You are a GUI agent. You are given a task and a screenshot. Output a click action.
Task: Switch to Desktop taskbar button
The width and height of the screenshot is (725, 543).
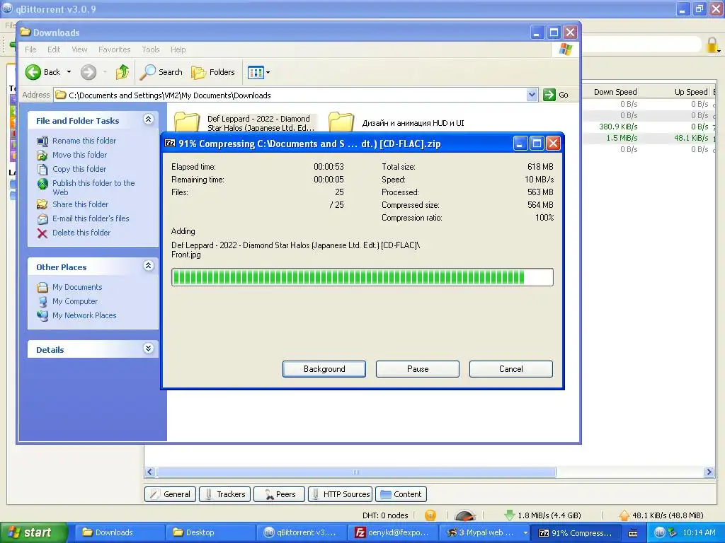click(209, 532)
